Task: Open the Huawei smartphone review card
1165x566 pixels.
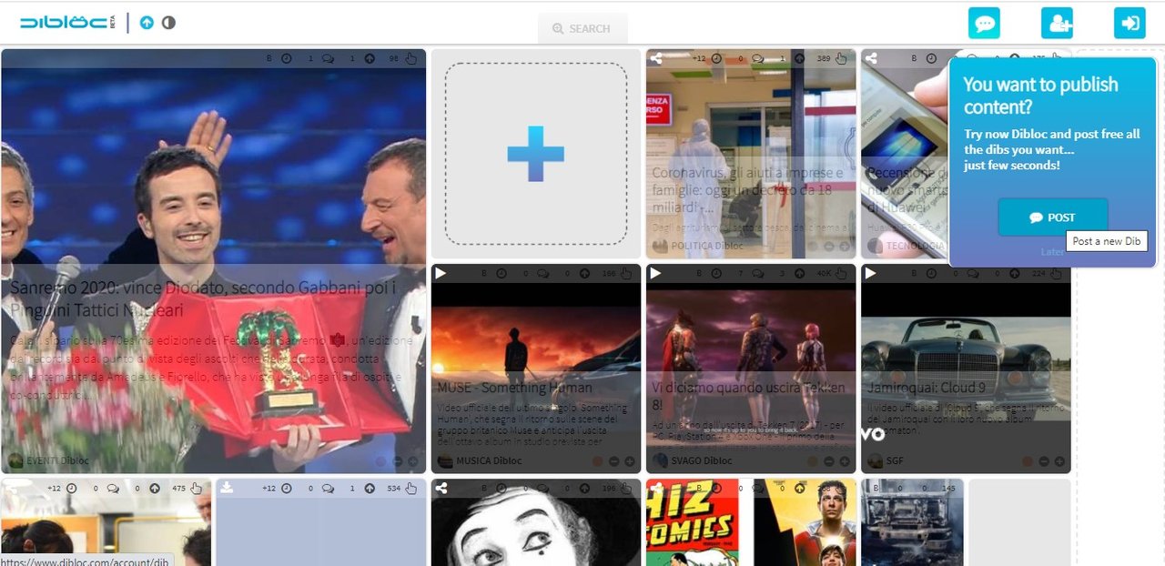Action: [x=905, y=155]
